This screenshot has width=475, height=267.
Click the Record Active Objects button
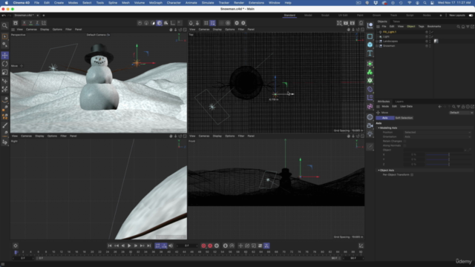[x=203, y=245]
